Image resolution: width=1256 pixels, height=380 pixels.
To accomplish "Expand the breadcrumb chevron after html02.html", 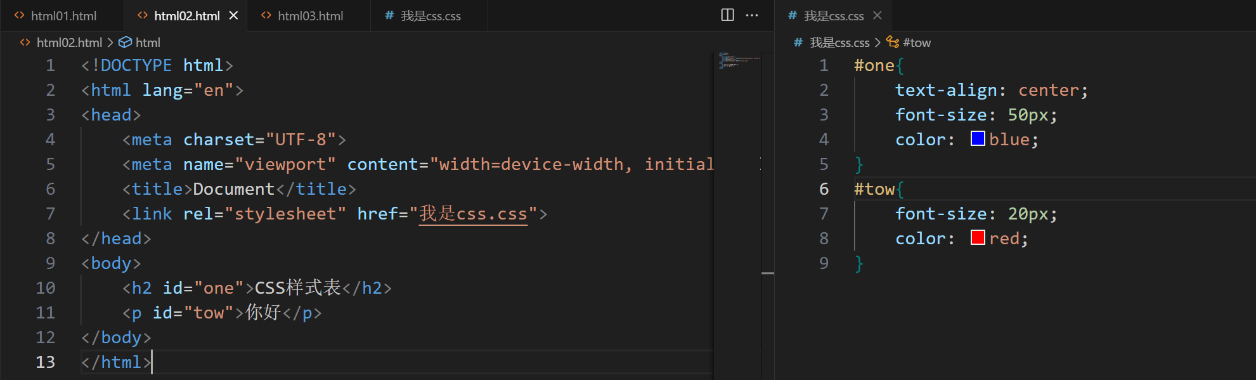I will tap(110, 43).
